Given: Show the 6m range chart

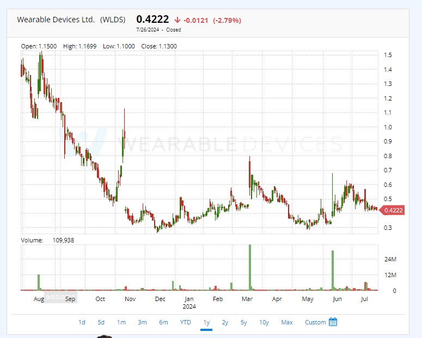Looking at the screenshot, I should (163, 322).
